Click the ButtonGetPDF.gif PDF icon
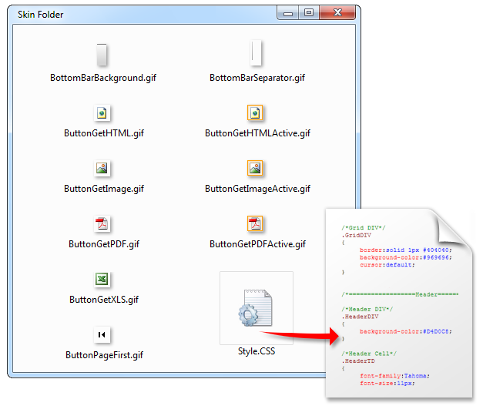This screenshot has height=416, width=493. coord(102,224)
